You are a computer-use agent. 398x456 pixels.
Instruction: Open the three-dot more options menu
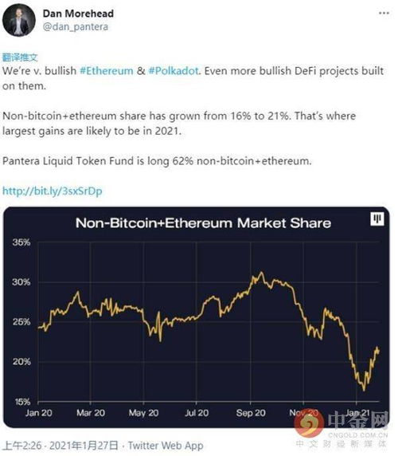pos(384,13)
